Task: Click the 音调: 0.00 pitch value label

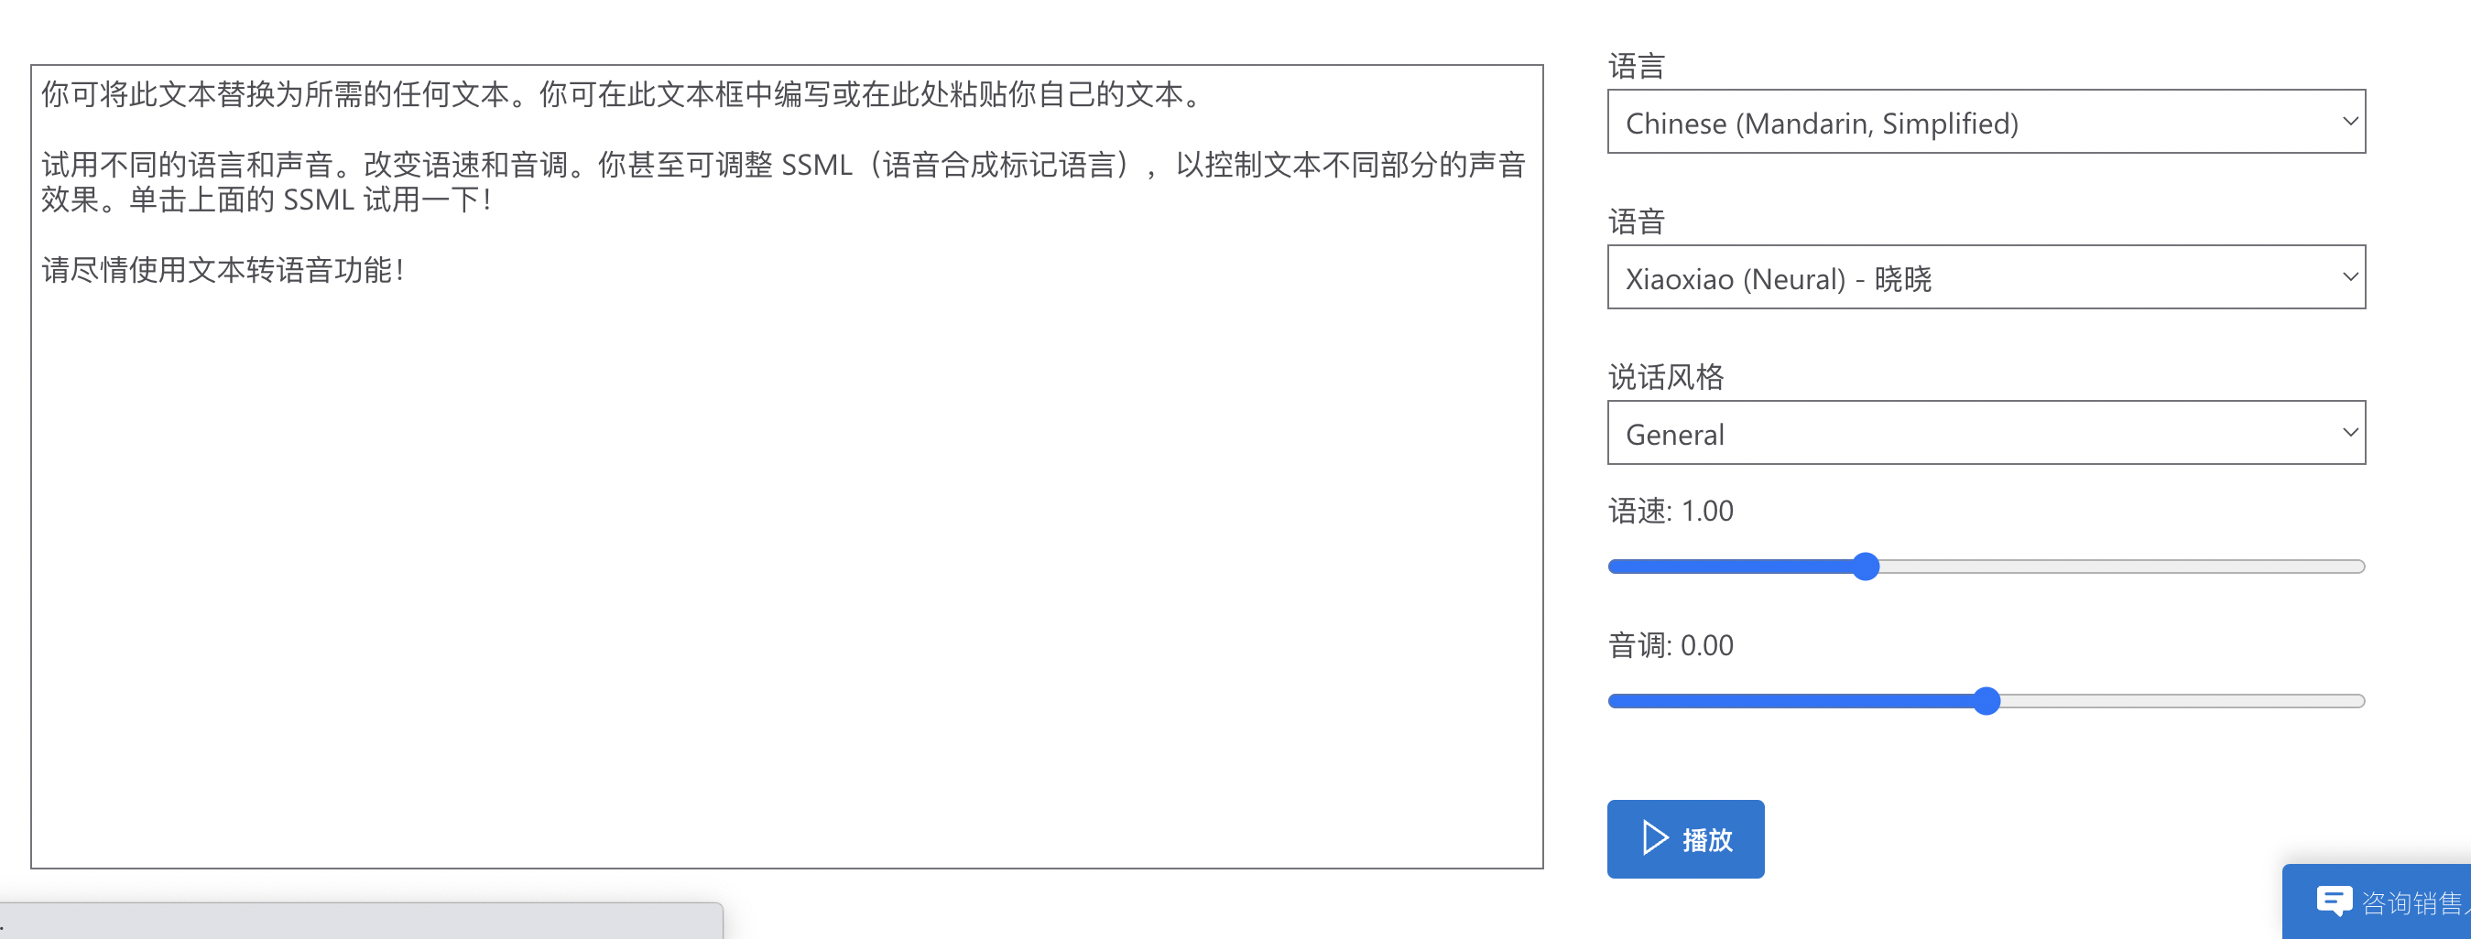Action: pos(1670,645)
